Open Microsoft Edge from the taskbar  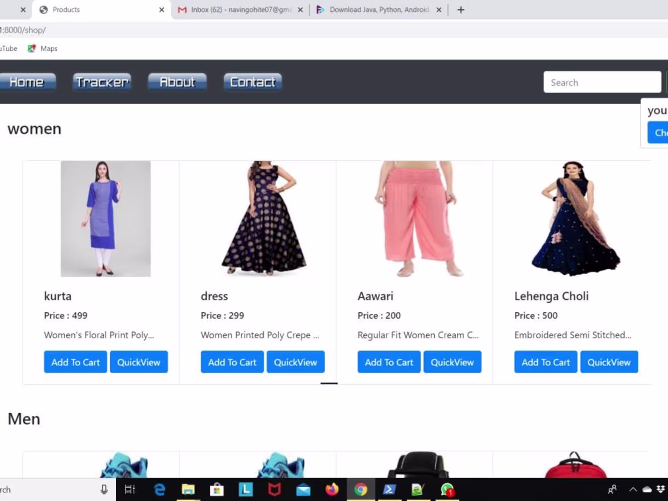[159, 489]
